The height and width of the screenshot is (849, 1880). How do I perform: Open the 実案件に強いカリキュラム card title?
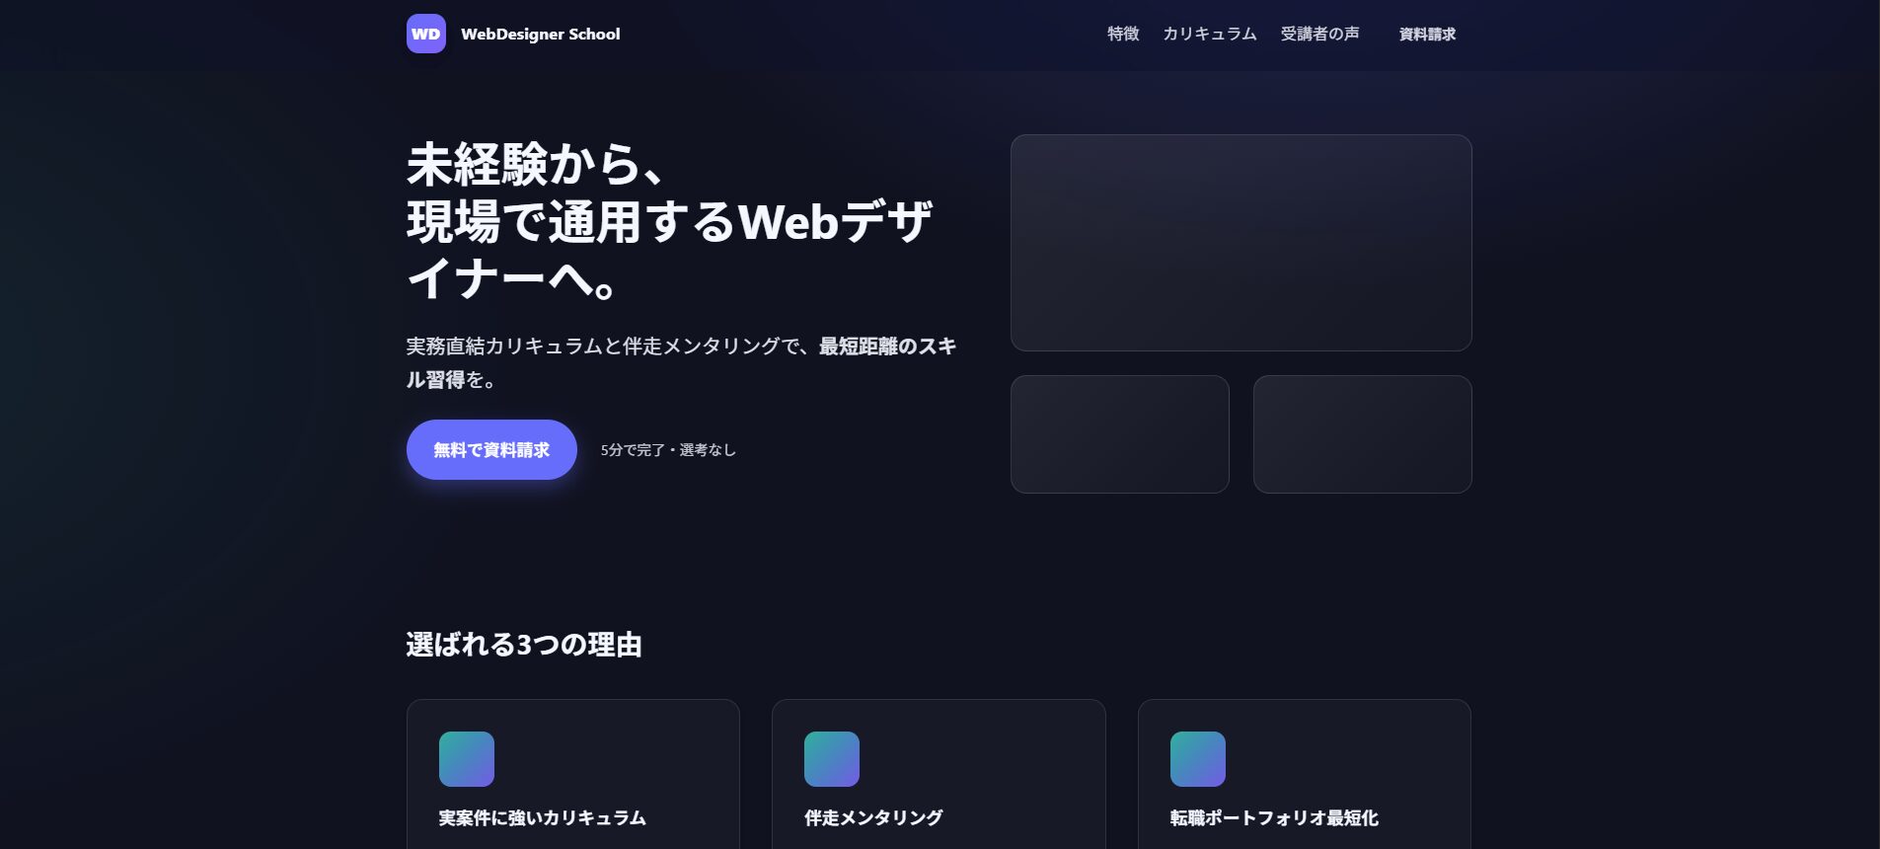(543, 817)
